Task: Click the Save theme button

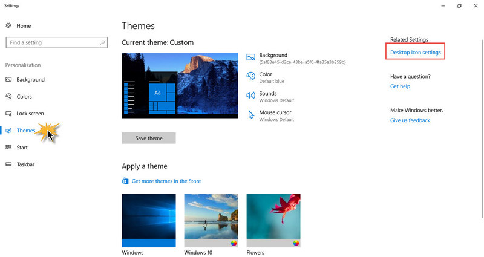Action: click(x=149, y=138)
